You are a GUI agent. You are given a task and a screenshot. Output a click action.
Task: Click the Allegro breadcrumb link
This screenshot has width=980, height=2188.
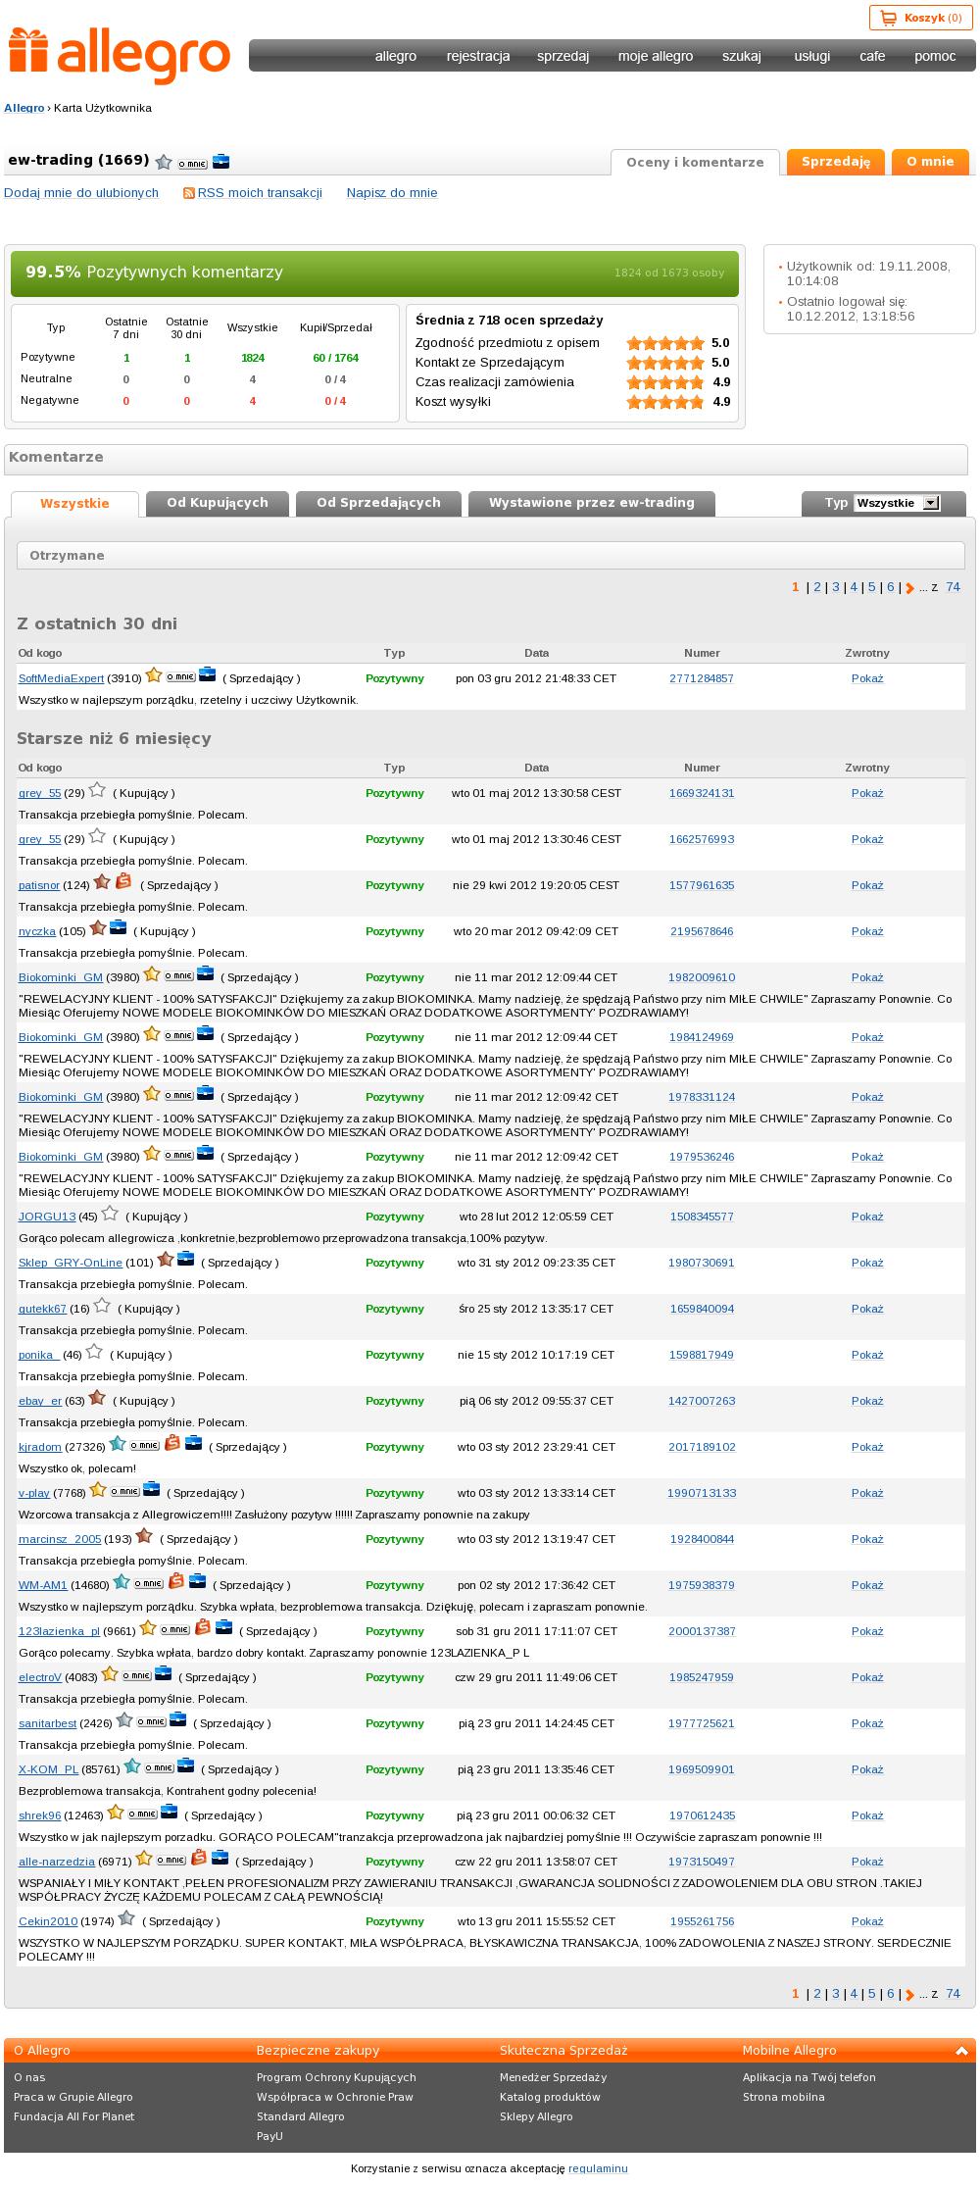[x=24, y=108]
